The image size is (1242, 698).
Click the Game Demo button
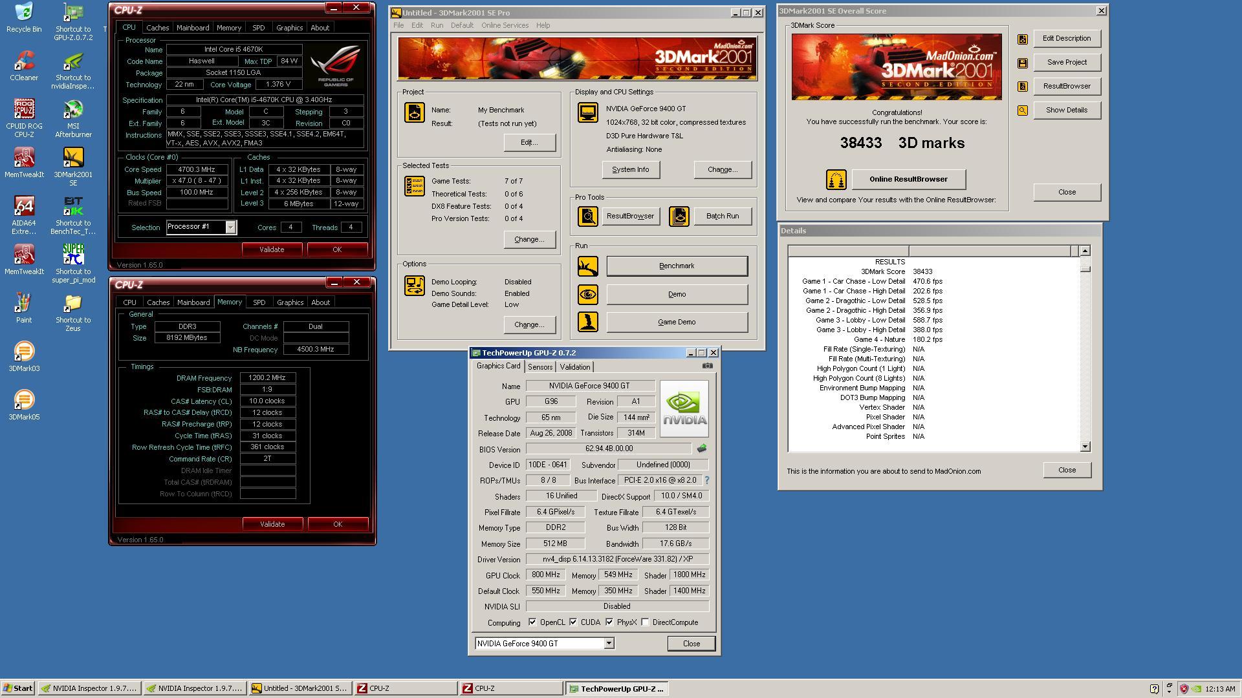[677, 323]
